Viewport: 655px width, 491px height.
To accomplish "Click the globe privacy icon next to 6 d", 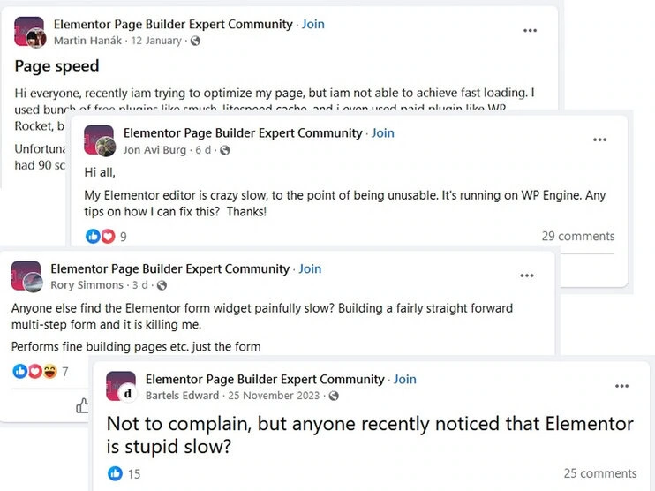I will click(225, 150).
